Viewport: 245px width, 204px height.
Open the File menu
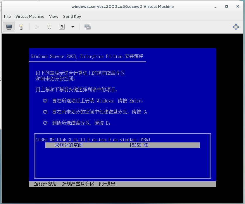[7, 16]
